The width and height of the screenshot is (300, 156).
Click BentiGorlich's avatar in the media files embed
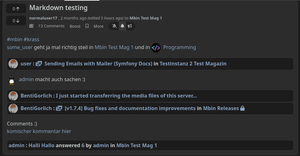point(13,96)
